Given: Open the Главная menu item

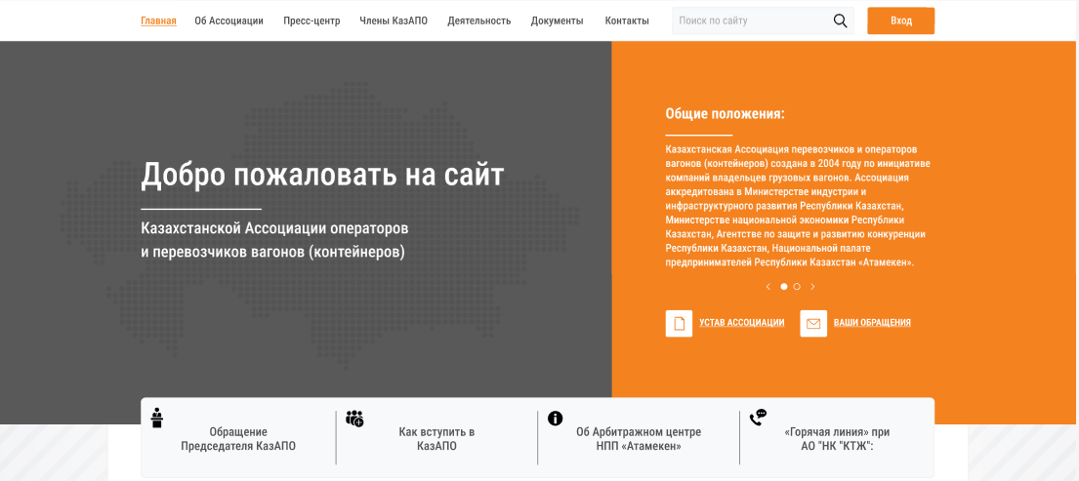Looking at the screenshot, I should click(158, 20).
